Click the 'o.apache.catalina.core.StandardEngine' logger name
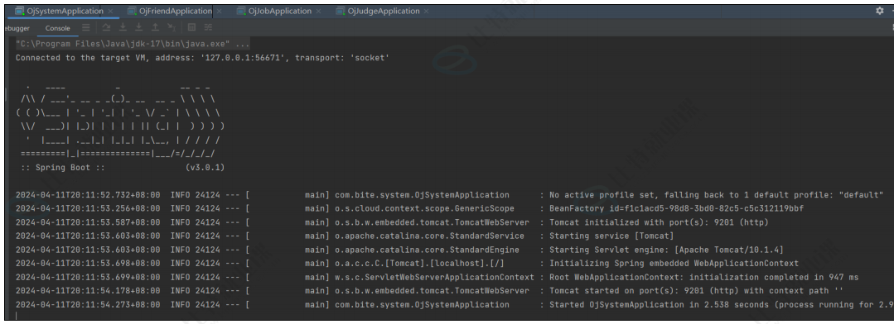This screenshot has width=894, height=324. (x=427, y=250)
